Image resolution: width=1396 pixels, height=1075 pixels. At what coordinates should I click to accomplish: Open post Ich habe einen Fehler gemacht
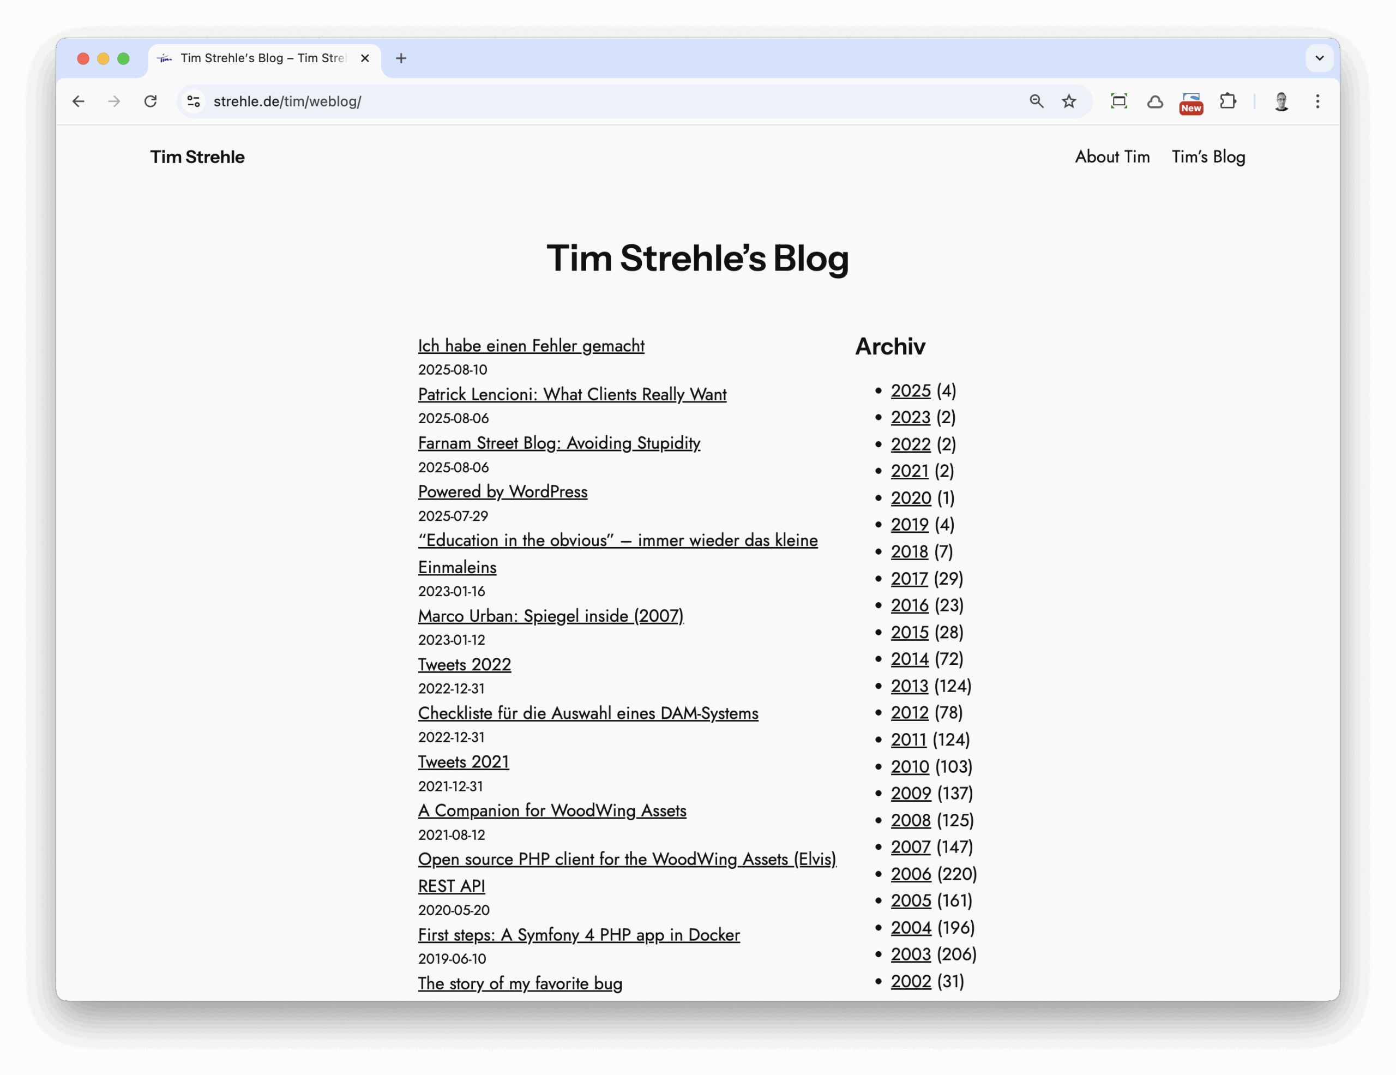pos(531,346)
